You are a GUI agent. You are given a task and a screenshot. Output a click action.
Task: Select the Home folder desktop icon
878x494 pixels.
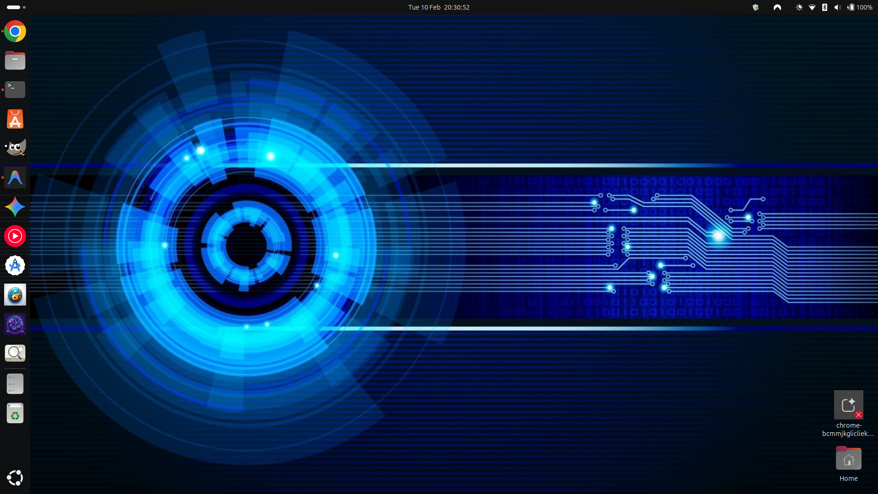848,459
